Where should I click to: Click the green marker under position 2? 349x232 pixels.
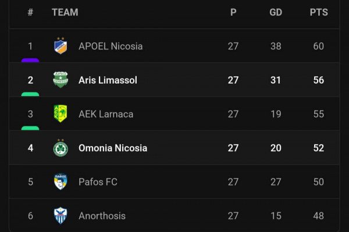click(x=30, y=94)
